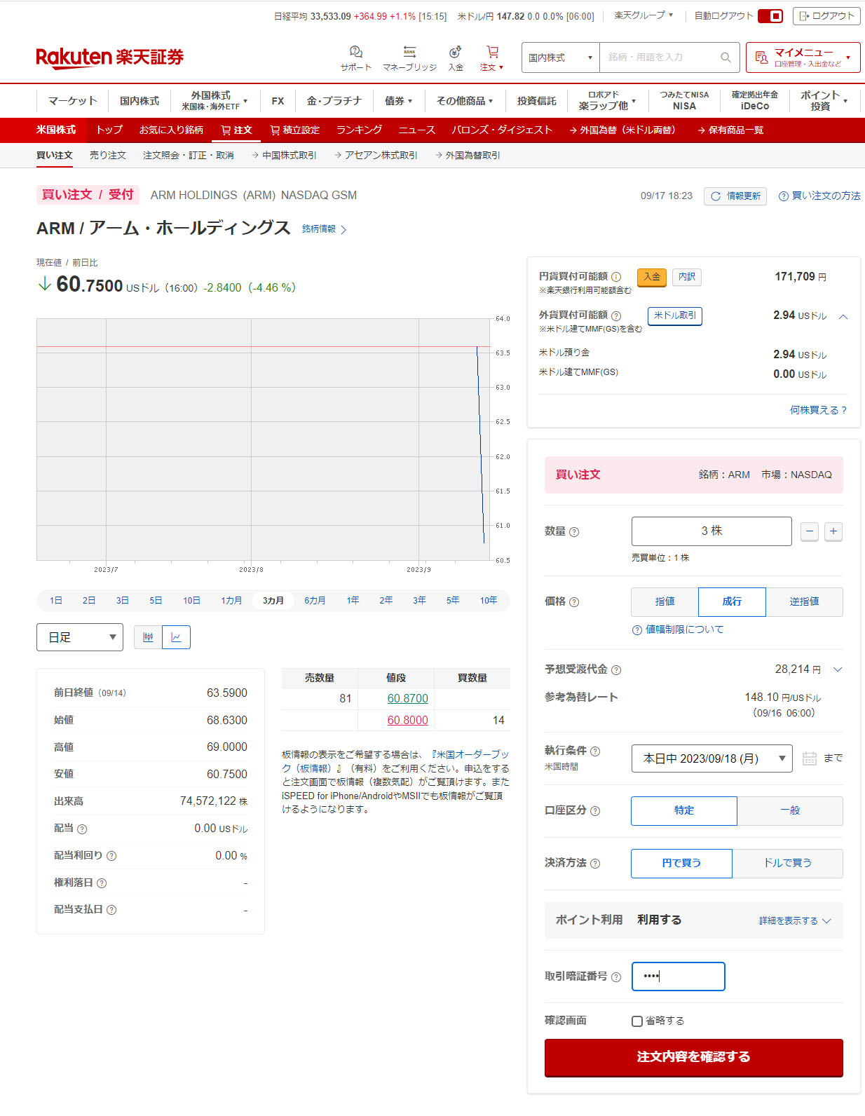Open the Money Bridge bank icon
The height and width of the screenshot is (1116, 865).
(409, 53)
